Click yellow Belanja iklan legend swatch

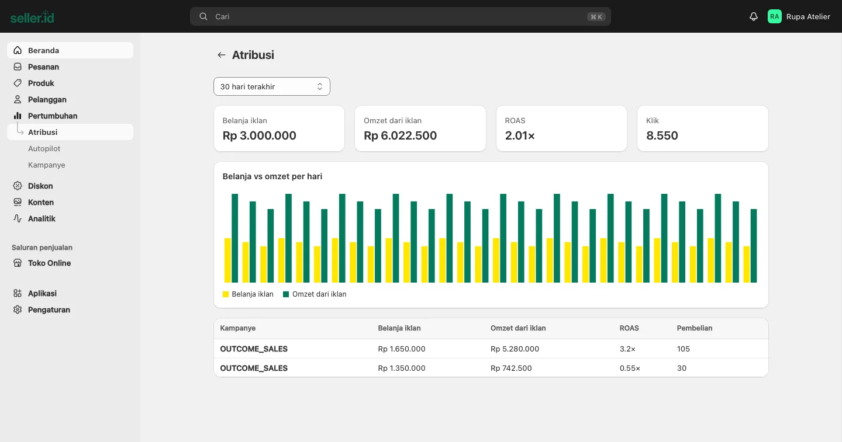[226, 294]
